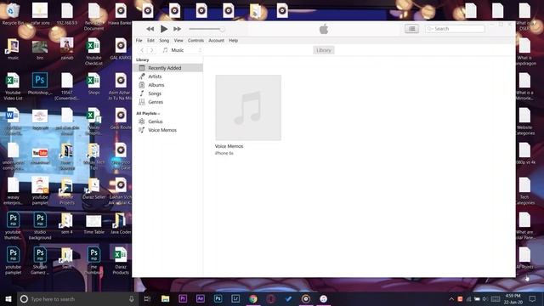This screenshot has width=544, height=306.
Task: Open the View menu
Action: pos(178,41)
